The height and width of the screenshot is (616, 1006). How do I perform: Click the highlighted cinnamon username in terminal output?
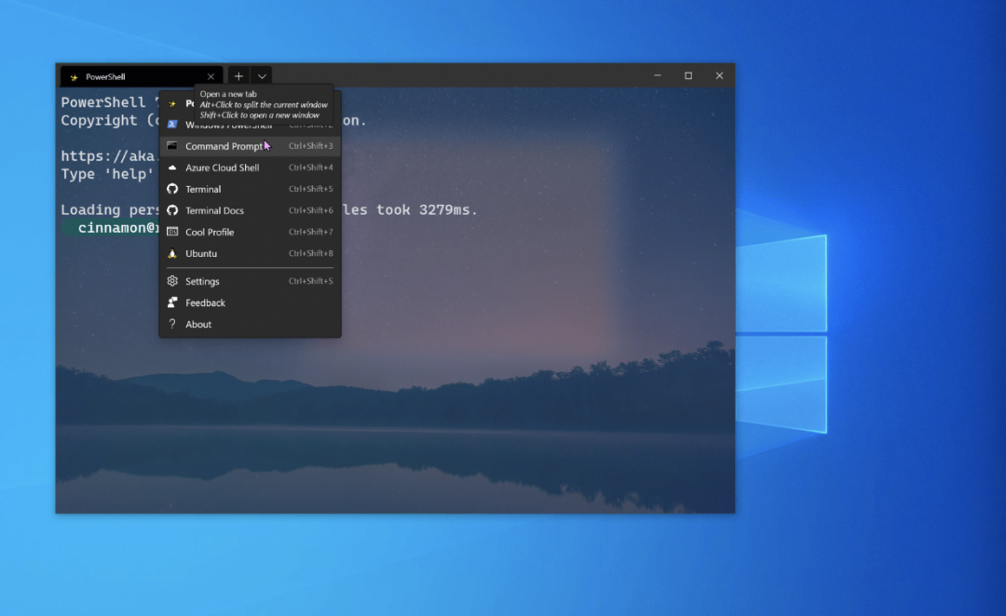pyautogui.click(x=115, y=228)
